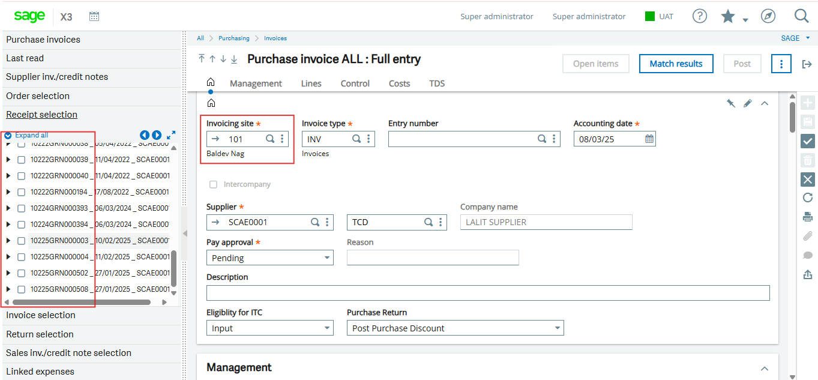Click the Match results button
Image resolution: width=818 pixels, height=380 pixels.
[x=676, y=63]
